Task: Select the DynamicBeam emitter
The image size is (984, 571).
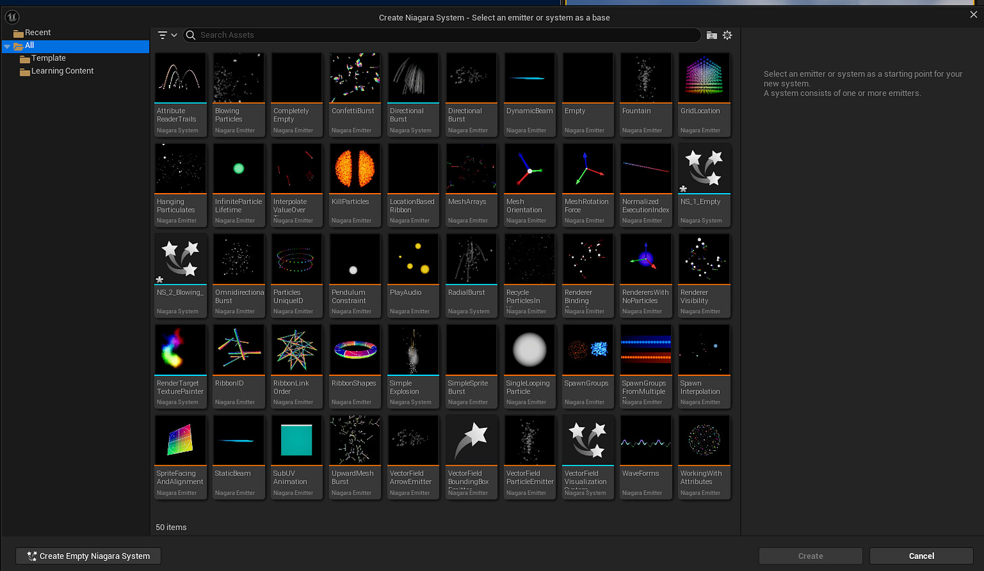Action: [530, 94]
